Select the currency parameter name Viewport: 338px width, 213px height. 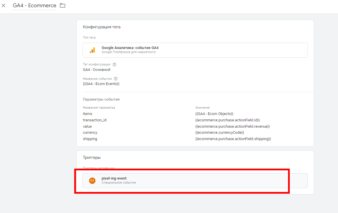(x=90, y=133)
